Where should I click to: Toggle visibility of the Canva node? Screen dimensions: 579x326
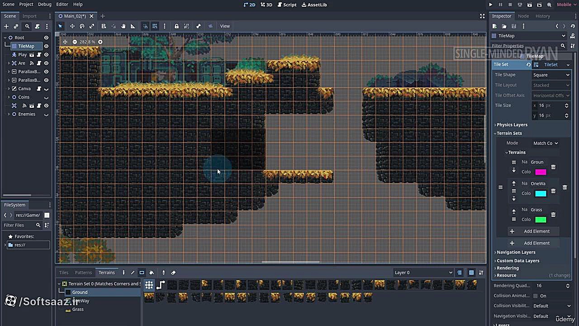click(x=46, y=89)
